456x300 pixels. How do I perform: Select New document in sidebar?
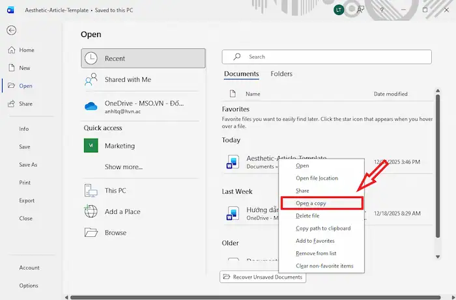24,68
